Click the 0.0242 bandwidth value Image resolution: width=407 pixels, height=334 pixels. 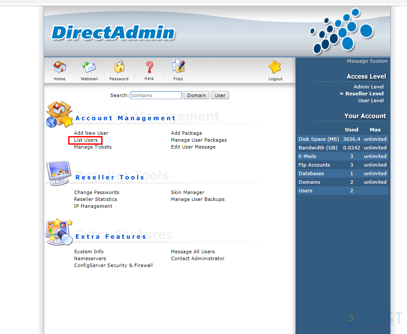click(351, 148)
